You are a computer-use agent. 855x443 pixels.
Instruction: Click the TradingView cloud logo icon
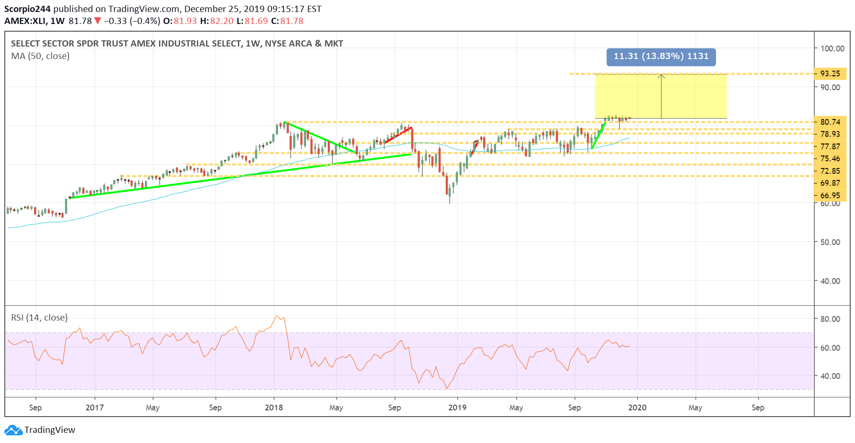[13, 430]
